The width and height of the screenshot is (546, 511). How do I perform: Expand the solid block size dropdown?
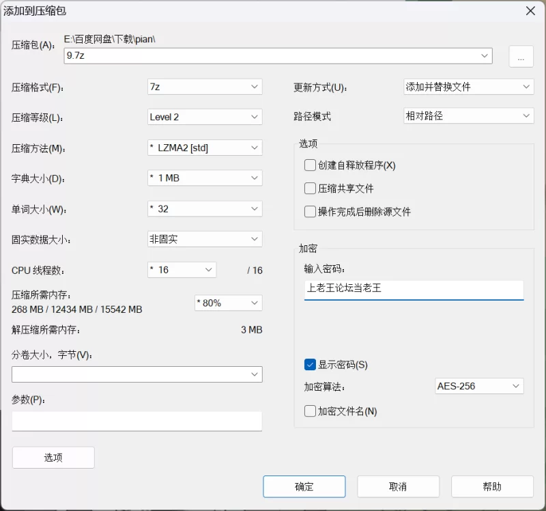[x=205, y=239]
